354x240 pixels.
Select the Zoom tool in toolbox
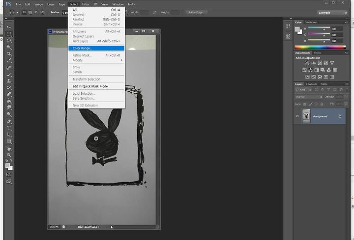[x=9, y=155]
